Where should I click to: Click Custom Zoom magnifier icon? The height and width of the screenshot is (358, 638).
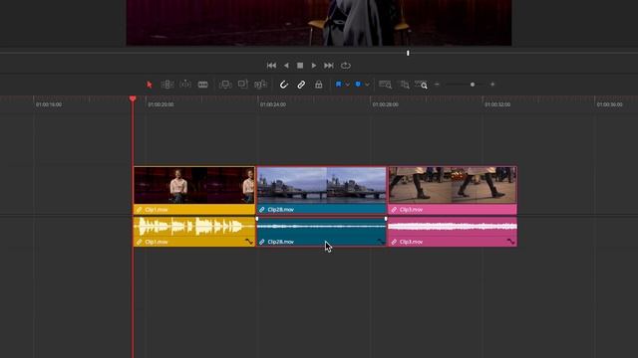tap(421, 85)
